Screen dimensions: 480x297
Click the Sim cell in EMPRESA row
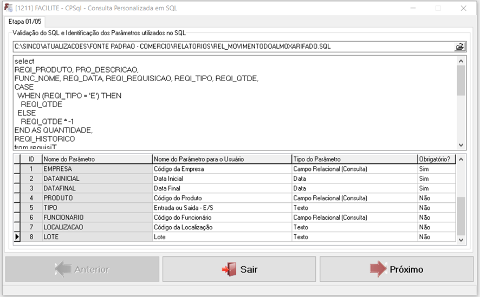pos(437,169)
